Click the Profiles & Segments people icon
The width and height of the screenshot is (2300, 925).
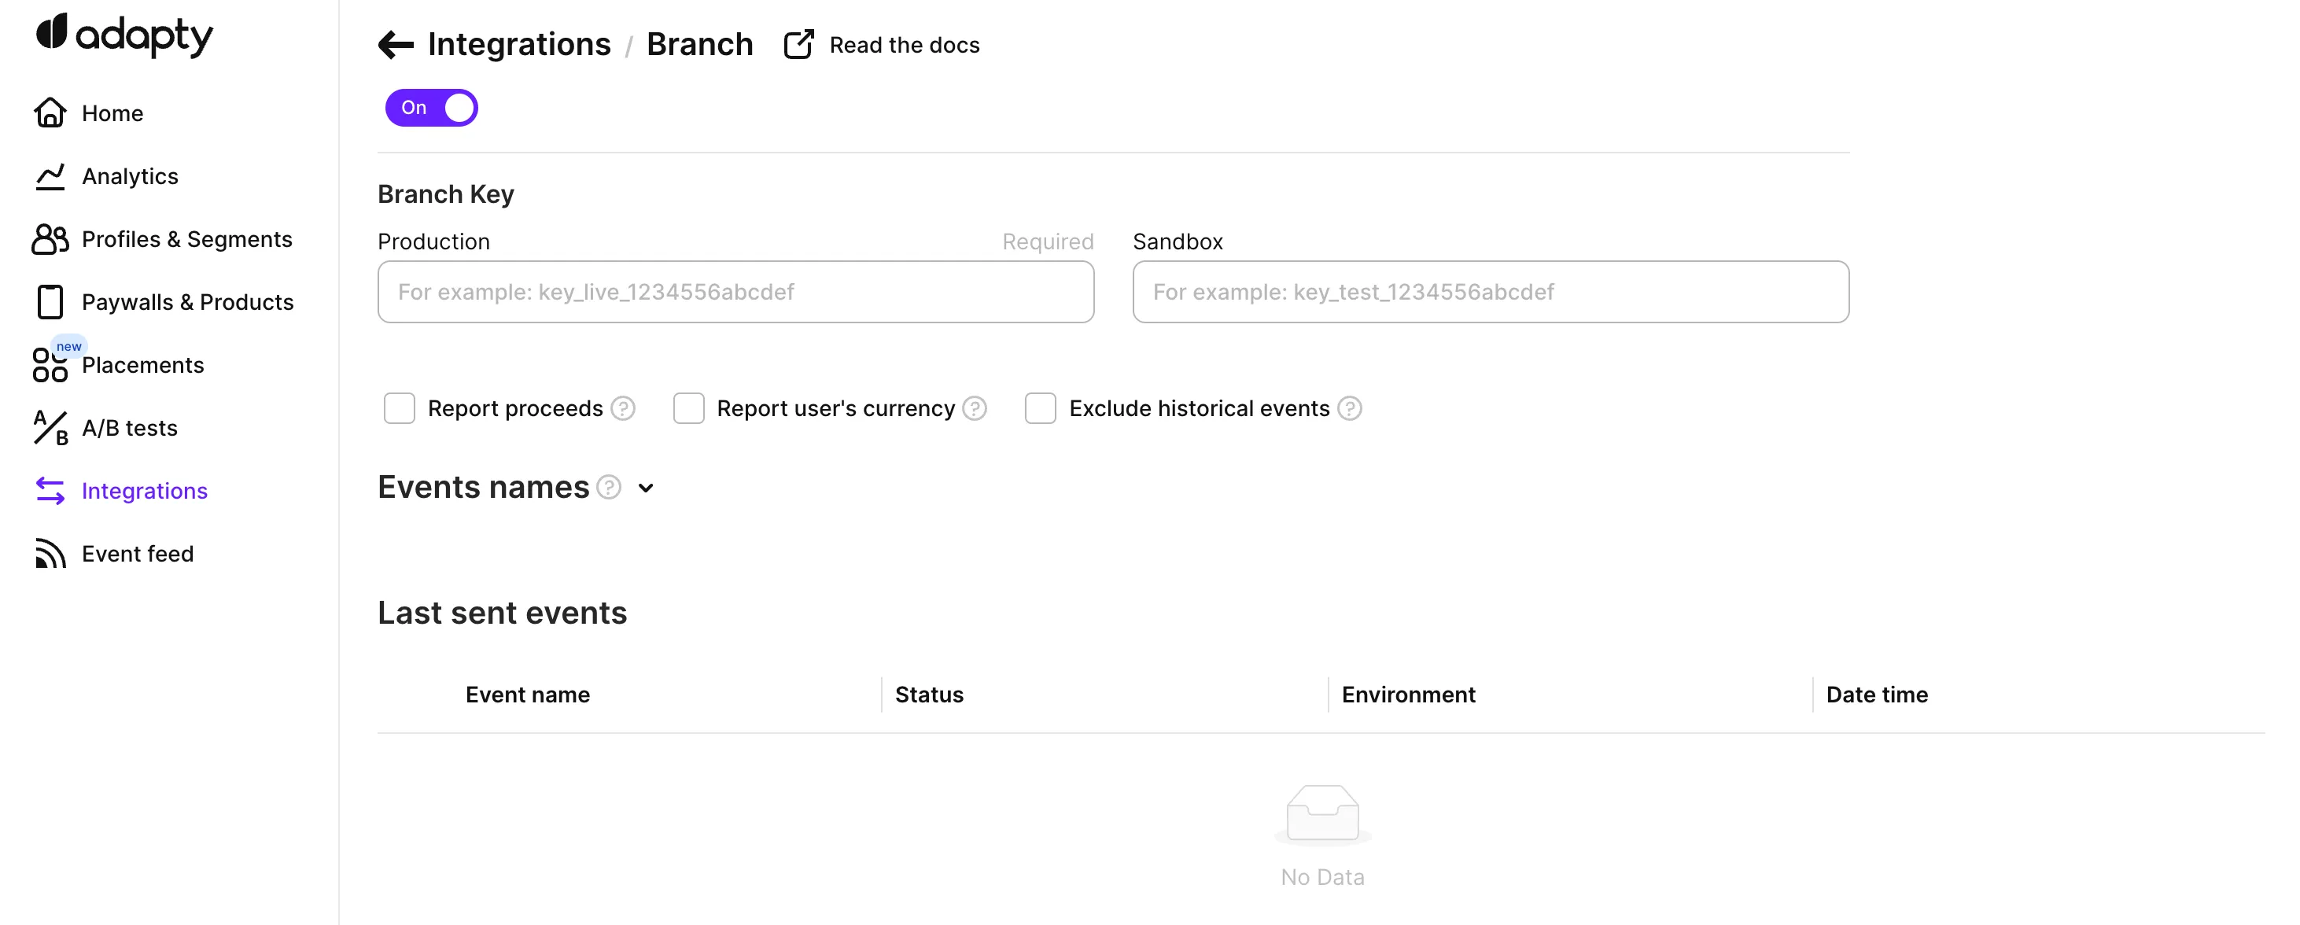pyautogui.click(x=50, y=239)
